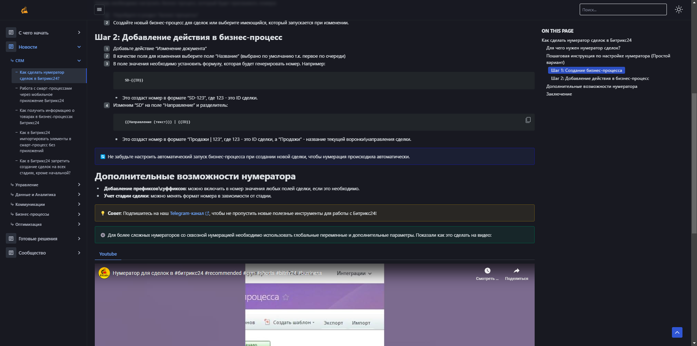697x346 pixels.
Task: Click the YouTube channel avatar on the video
Action: click(x=104, y=273)
